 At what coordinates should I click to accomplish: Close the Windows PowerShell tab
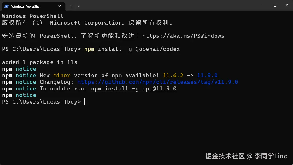pos(60,6)
